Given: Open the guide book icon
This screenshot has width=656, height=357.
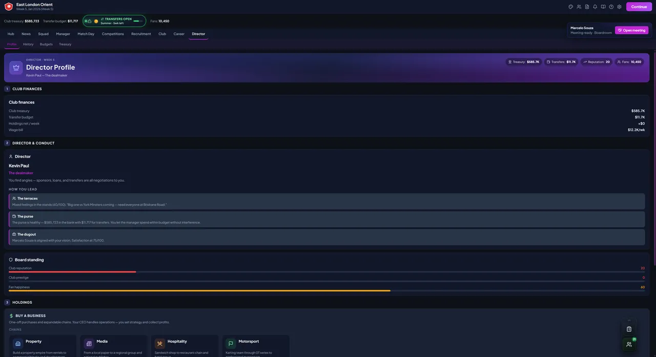Looking at the screenshot, I should pyautogui.click(x=603, y=7).
